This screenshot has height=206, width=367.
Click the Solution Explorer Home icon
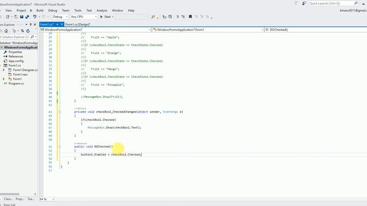pos(6,31)
